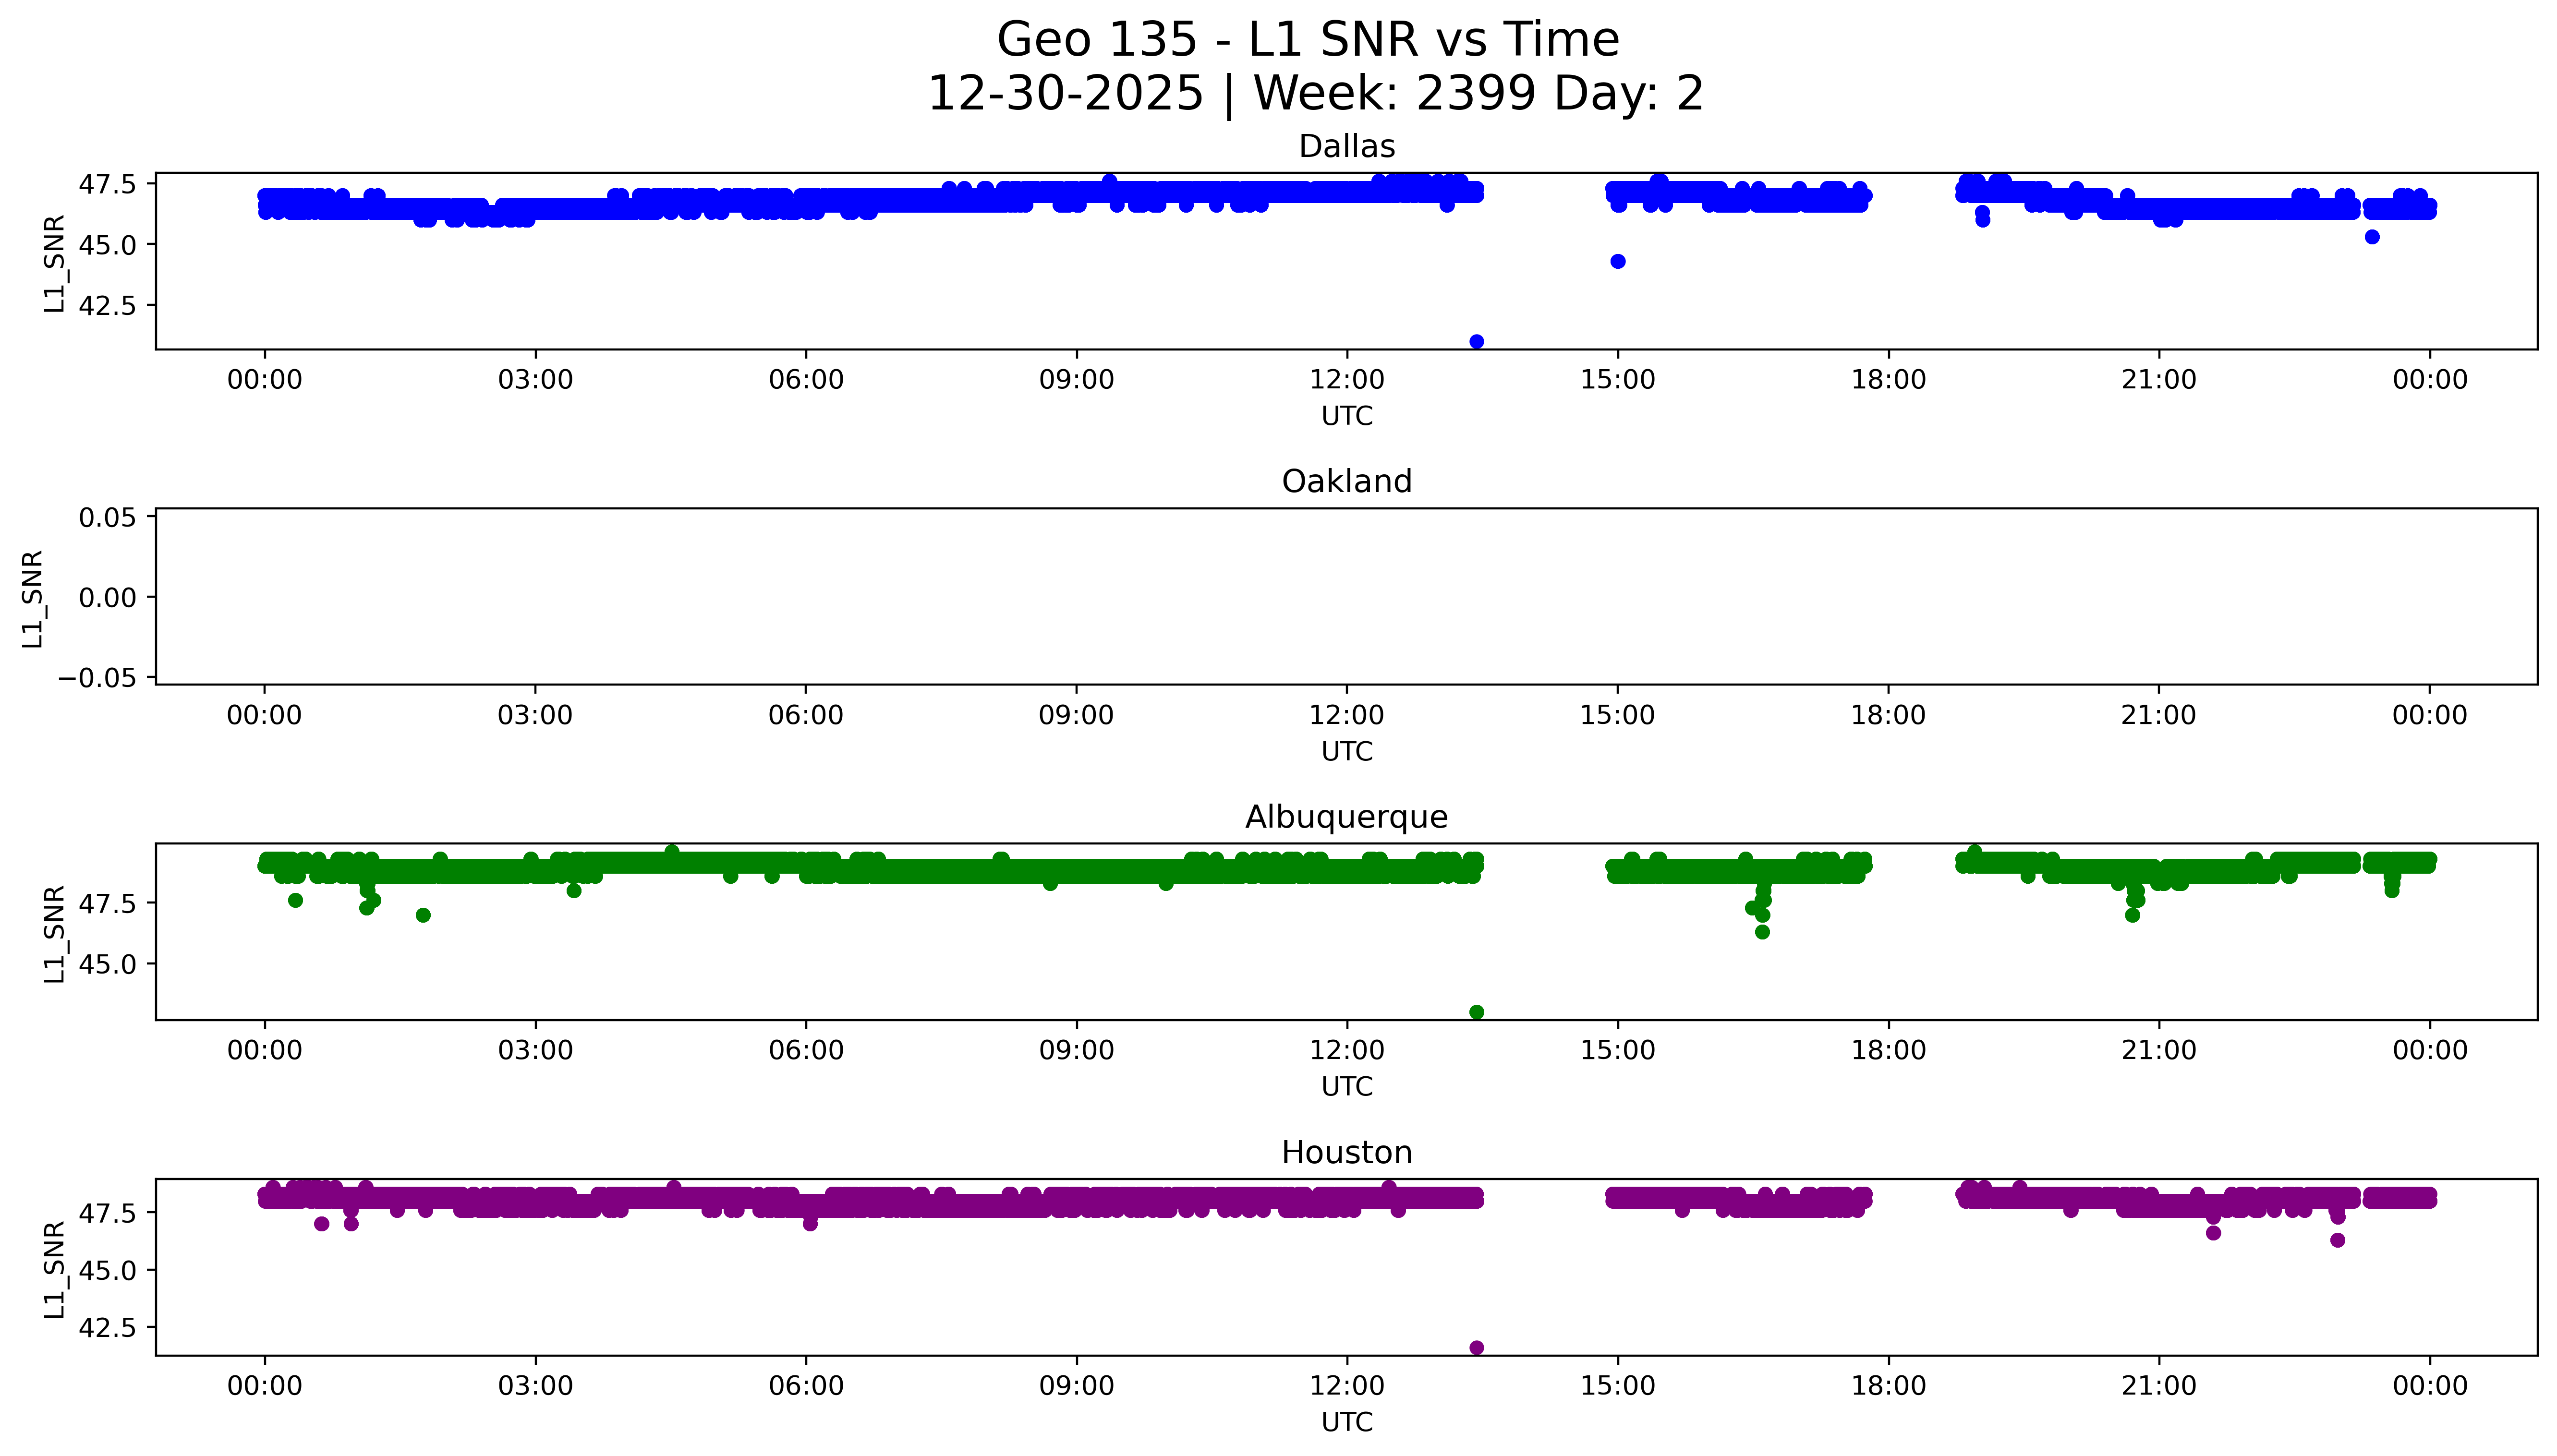2557x1456 pixels.
Task: Click the 21:00 tick label under Houston plot
Action: tap(2158, 1386)
